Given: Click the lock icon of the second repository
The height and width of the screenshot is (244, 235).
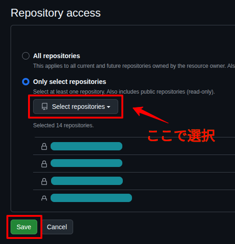Looking at the screenshot, I should tap(44, 164).
